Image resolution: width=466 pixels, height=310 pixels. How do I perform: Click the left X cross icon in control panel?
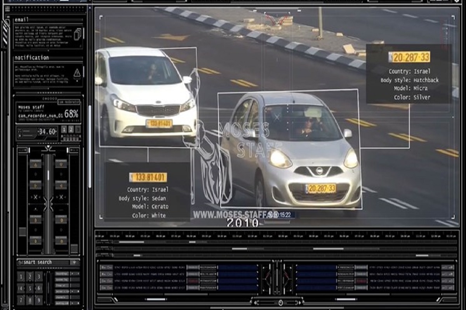point(35,198)
